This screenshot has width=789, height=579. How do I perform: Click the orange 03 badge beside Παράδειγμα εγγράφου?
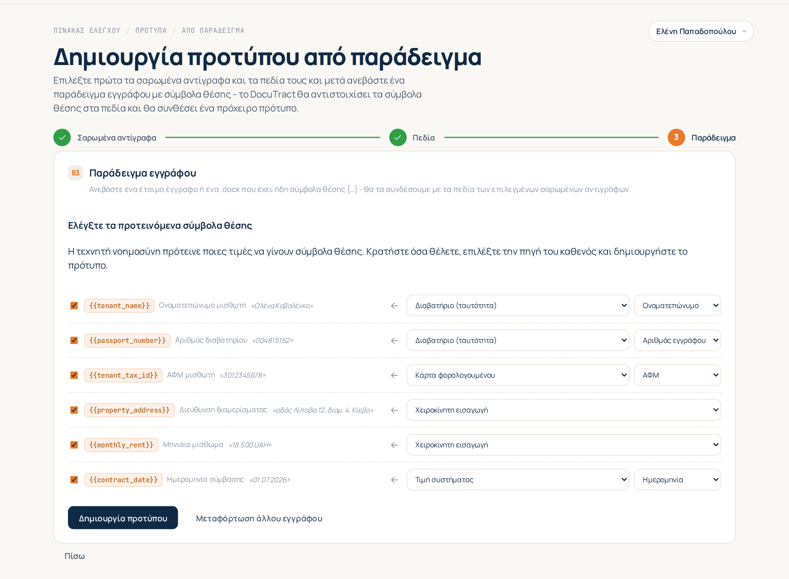[x=75, y=173]
